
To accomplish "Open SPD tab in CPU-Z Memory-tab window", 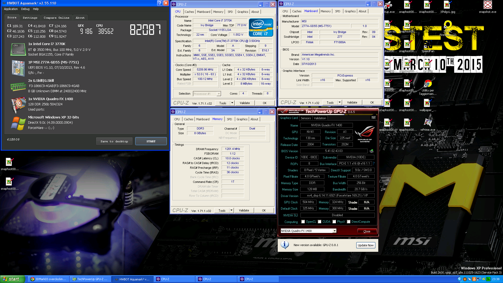I will tap(229, 119).
